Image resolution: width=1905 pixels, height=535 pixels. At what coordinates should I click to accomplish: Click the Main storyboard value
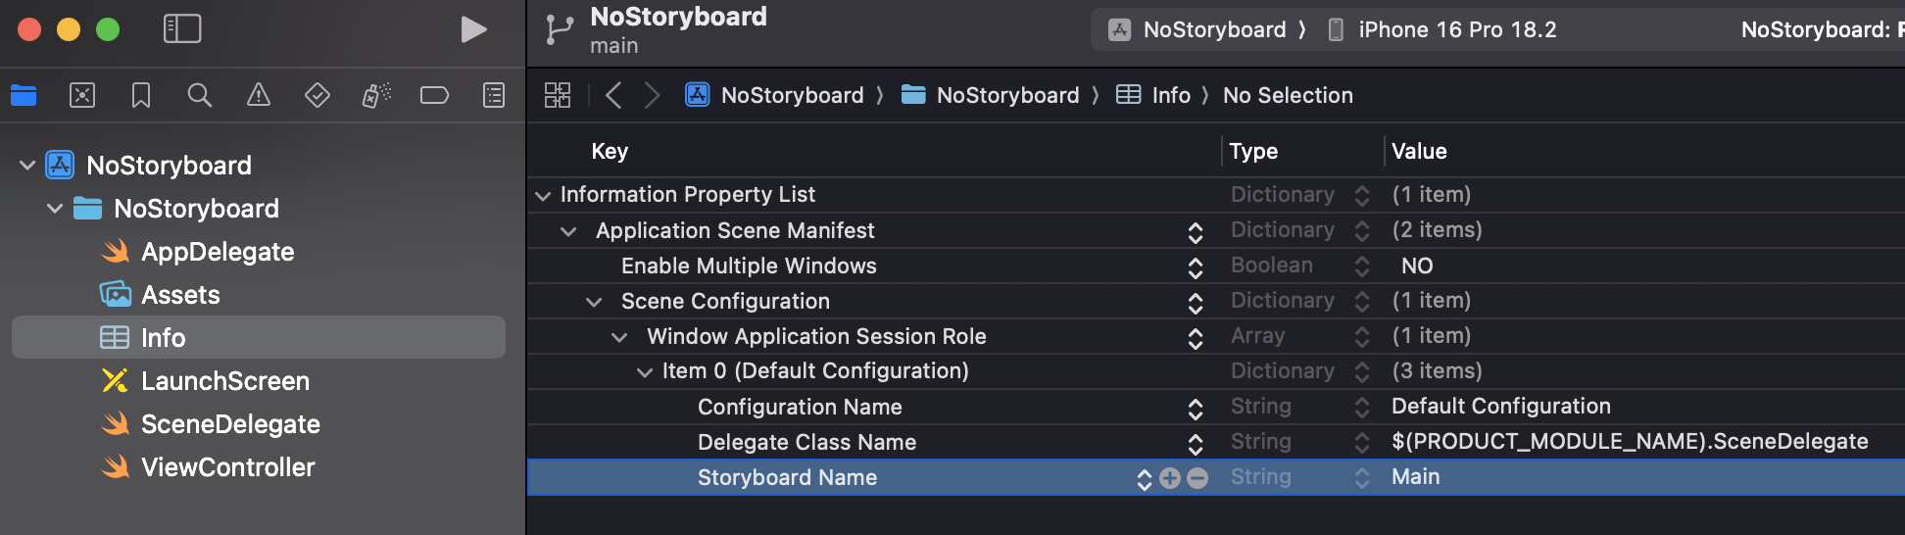point(1416,477)
